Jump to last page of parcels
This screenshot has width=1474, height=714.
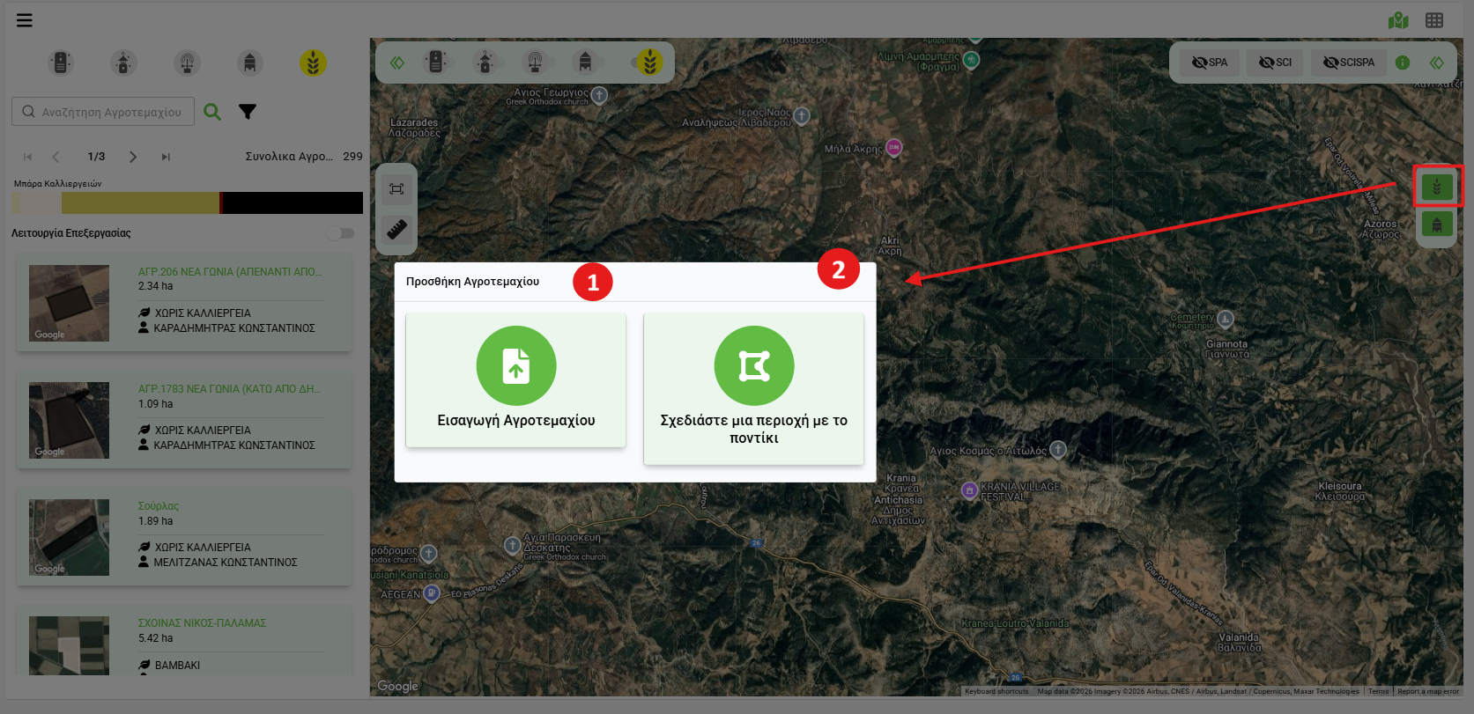pyautogui.click(x=166, y=157)
